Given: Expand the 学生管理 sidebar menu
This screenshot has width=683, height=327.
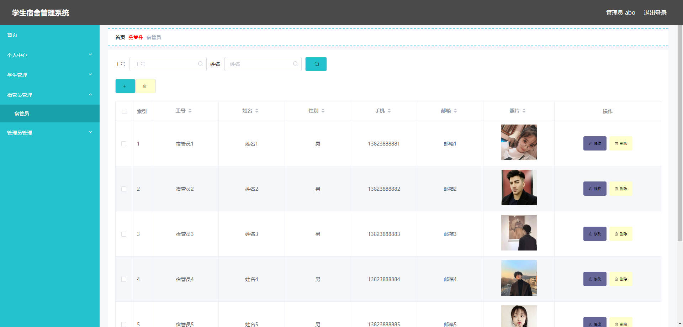Looking at the screenshot, I should (50, 75).
